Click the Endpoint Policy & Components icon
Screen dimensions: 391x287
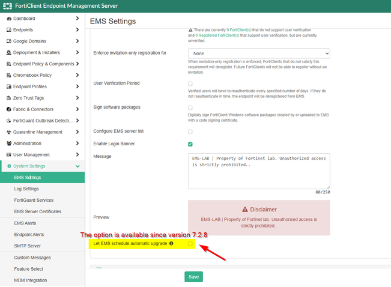[9, 64]
